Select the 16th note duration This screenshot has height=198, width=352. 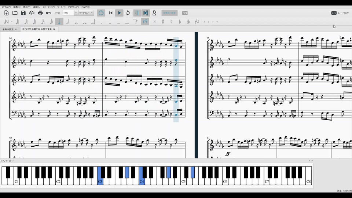coord(43,22)
